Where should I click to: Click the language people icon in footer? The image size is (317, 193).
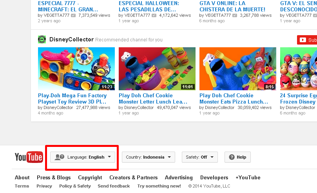[60, 157]
